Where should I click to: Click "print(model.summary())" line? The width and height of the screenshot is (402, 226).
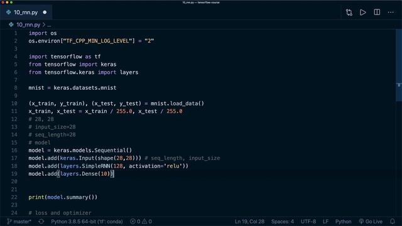[x=63, y=197]
